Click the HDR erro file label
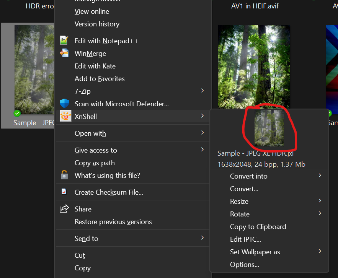The height and width of the screenshot is (278, 338). [40, 6]
